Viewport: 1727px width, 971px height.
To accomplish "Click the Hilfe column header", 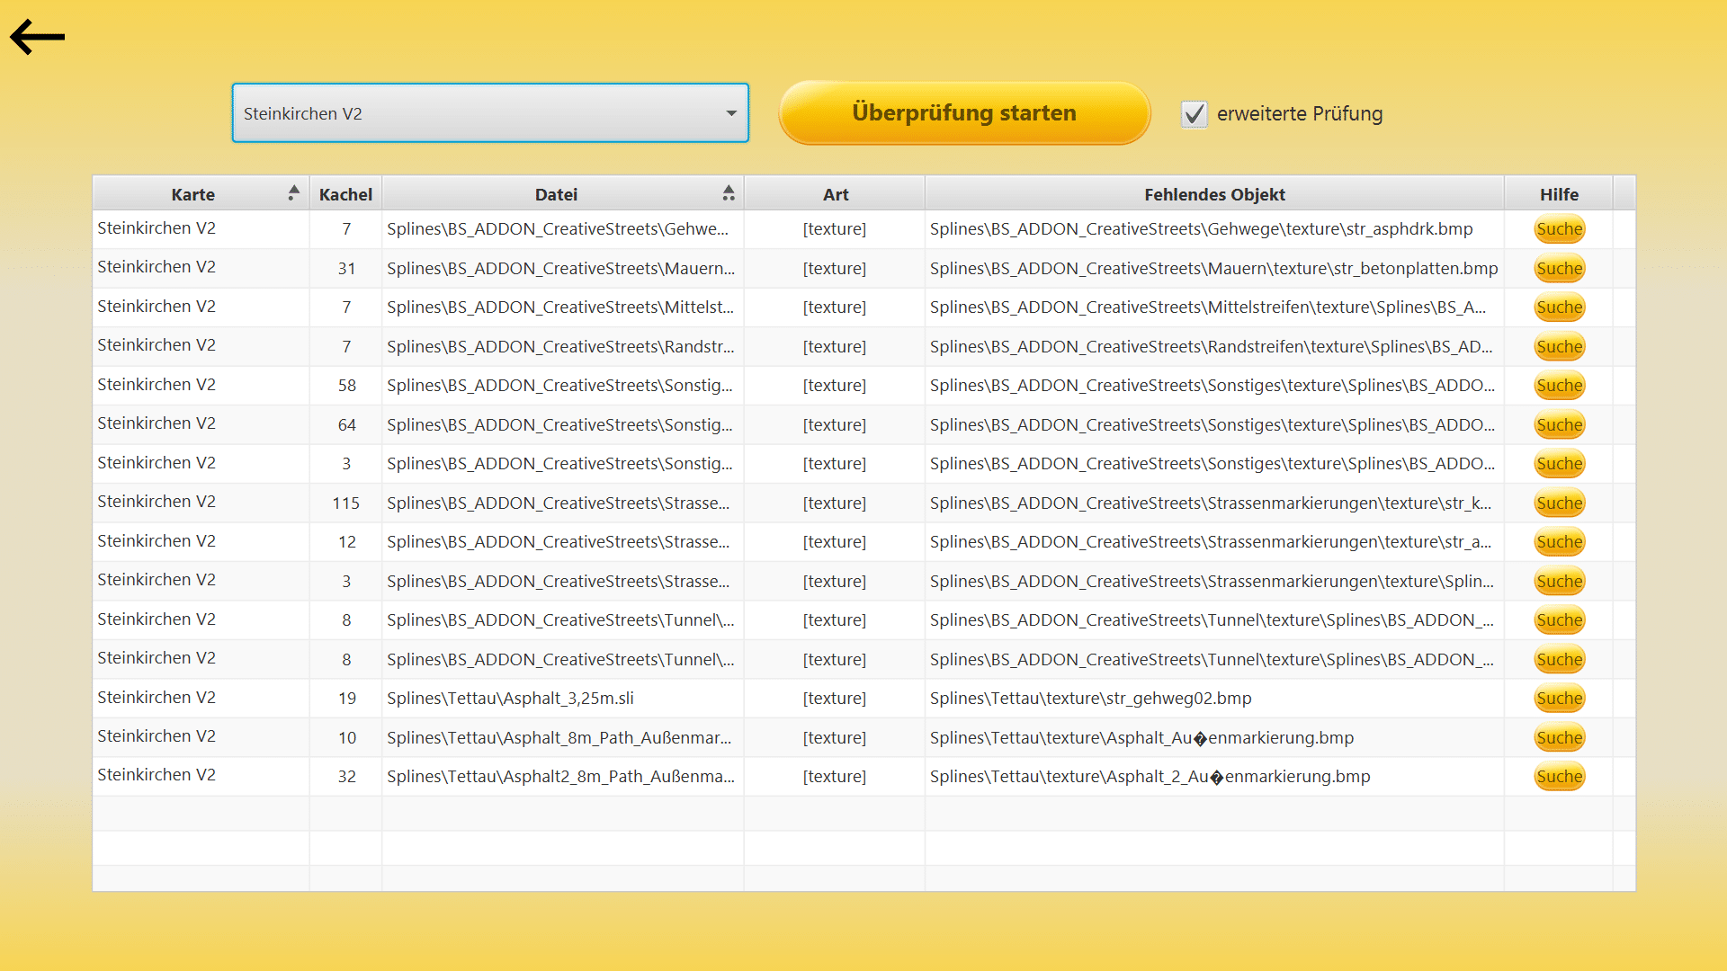I will click(1559, 194).
